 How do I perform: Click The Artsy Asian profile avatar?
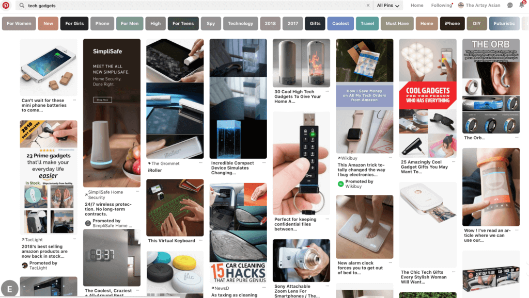pyautogui.click(x=460, y=5)
